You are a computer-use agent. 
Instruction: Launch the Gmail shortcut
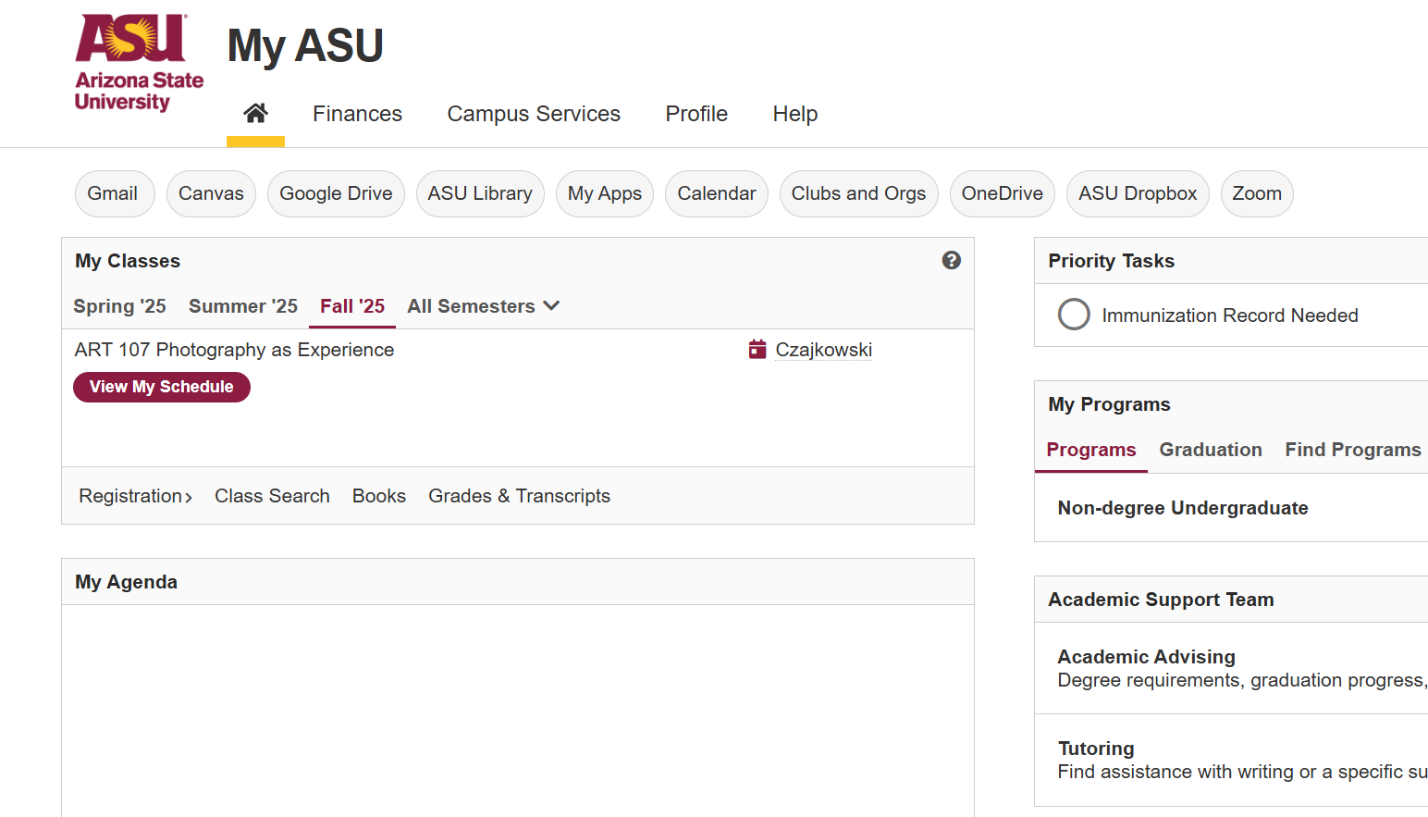click(x=113, y=193)
